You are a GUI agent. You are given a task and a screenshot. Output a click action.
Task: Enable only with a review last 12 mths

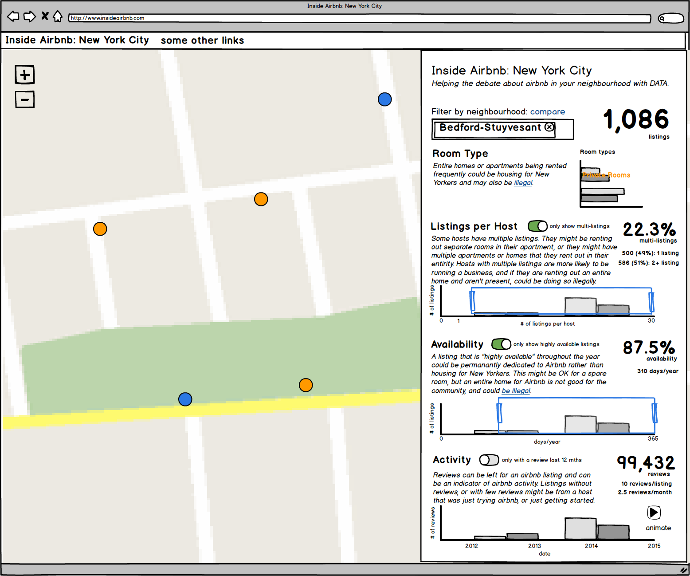click(489, 460)
